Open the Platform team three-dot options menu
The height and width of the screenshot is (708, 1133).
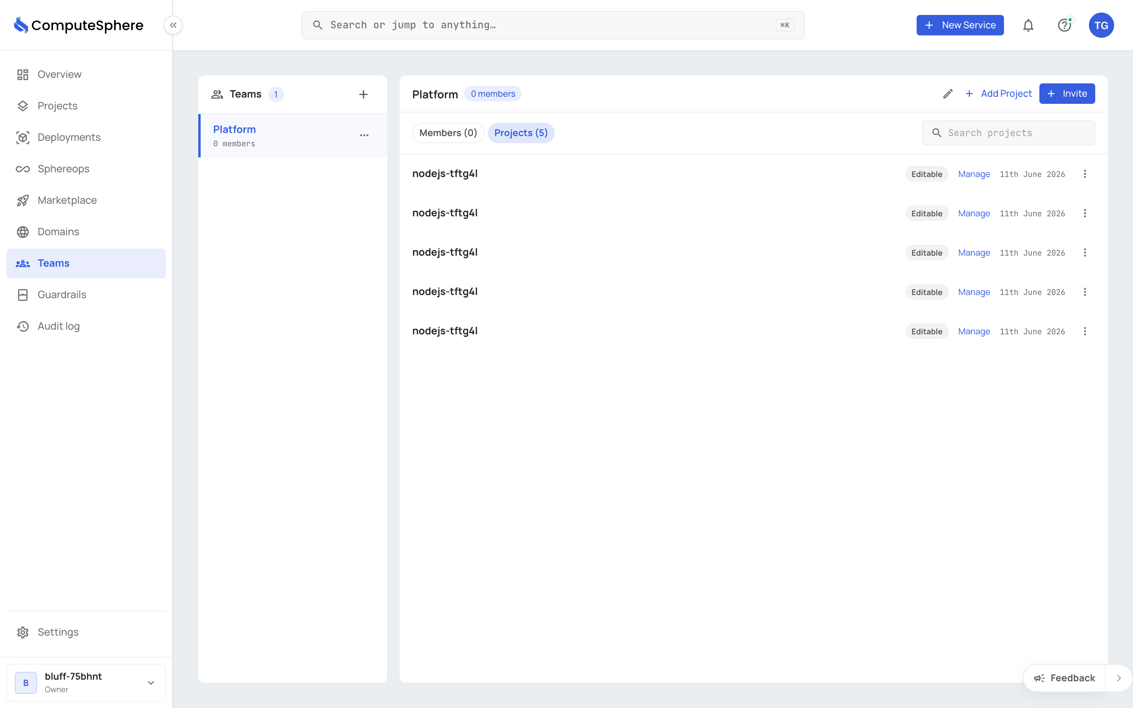[364, 135]
